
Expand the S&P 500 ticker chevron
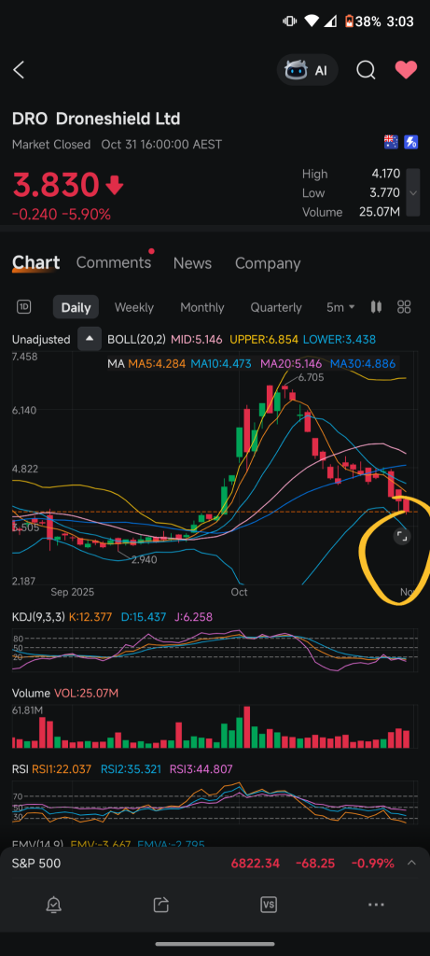411,864
